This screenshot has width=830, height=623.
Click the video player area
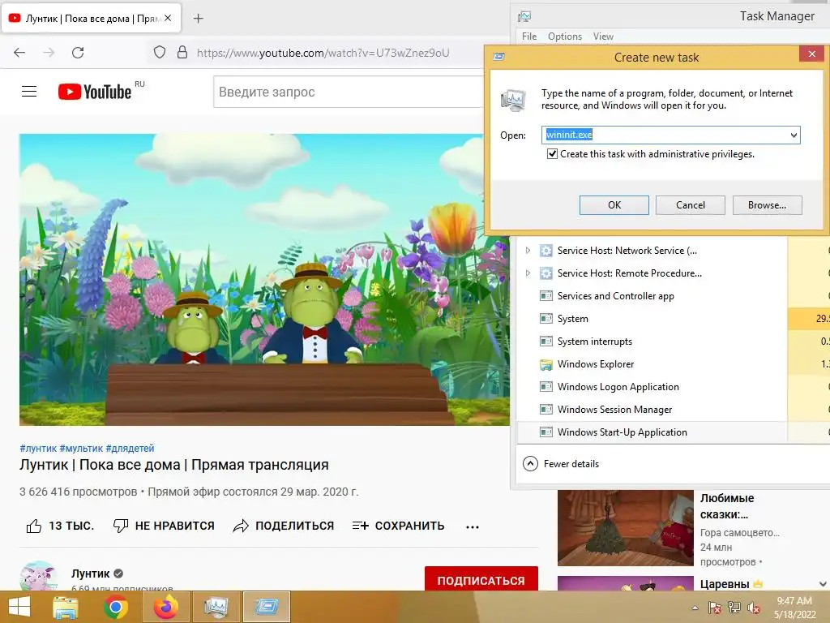(x=265, y=280)
